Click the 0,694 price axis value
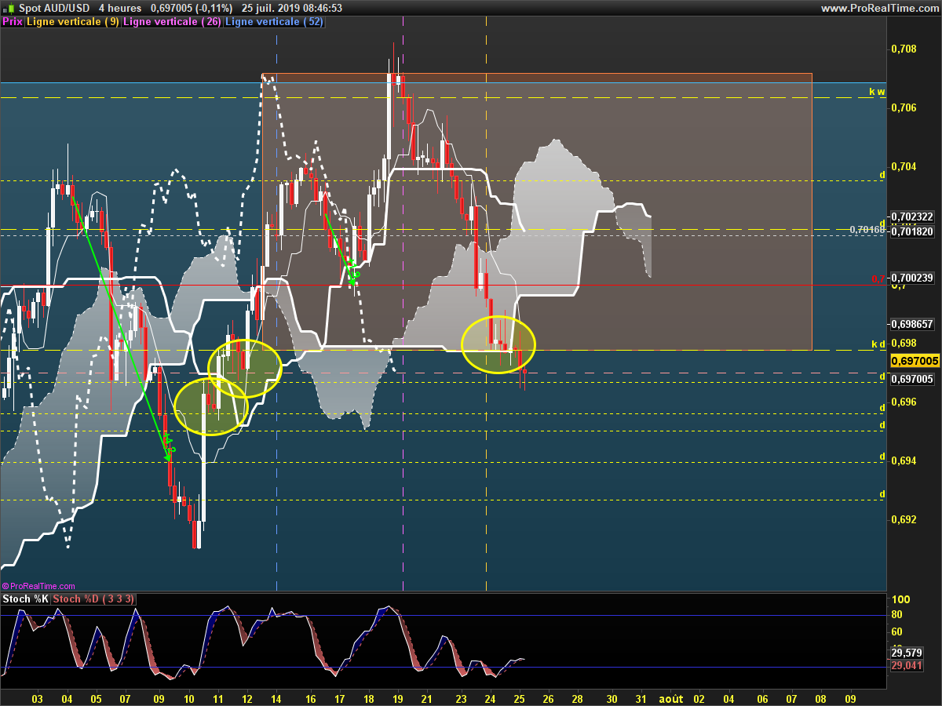Viewport: 942px width, 706px height. pyautogui.click(x=904, y=460)
